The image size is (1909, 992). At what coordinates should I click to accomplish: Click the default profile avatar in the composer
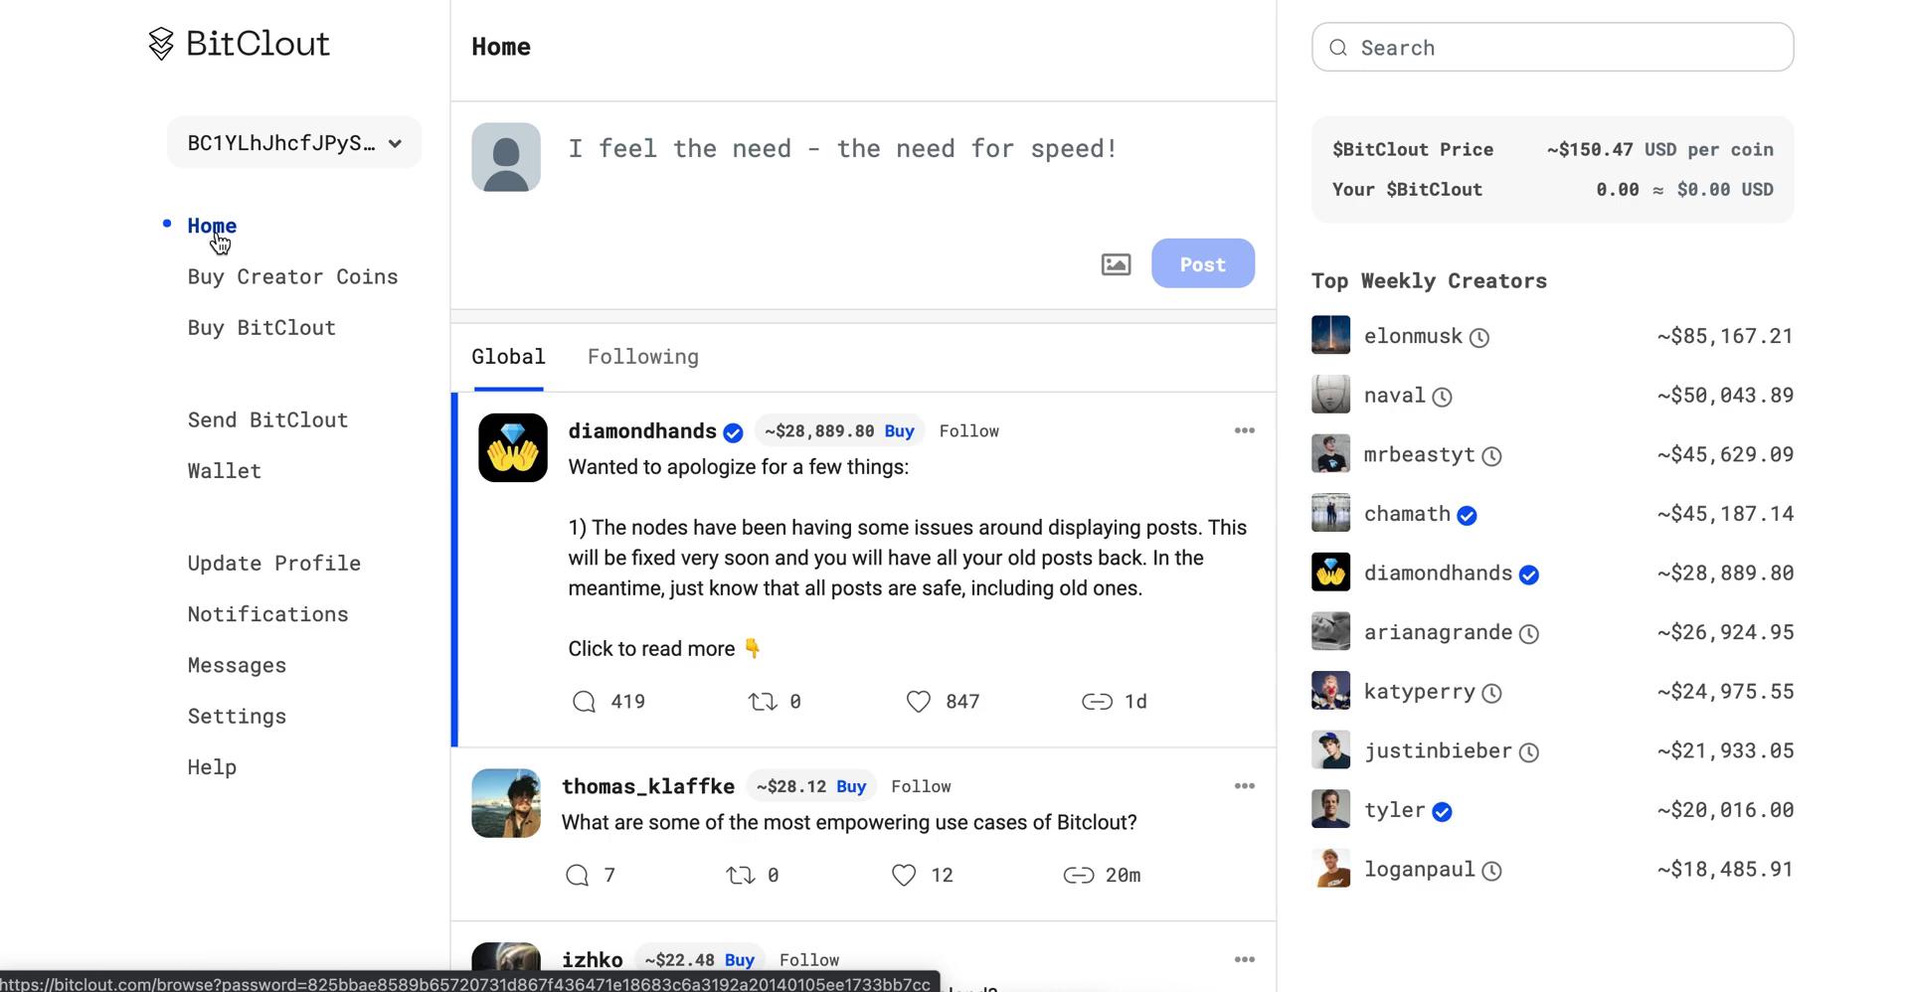pos(506,156)
